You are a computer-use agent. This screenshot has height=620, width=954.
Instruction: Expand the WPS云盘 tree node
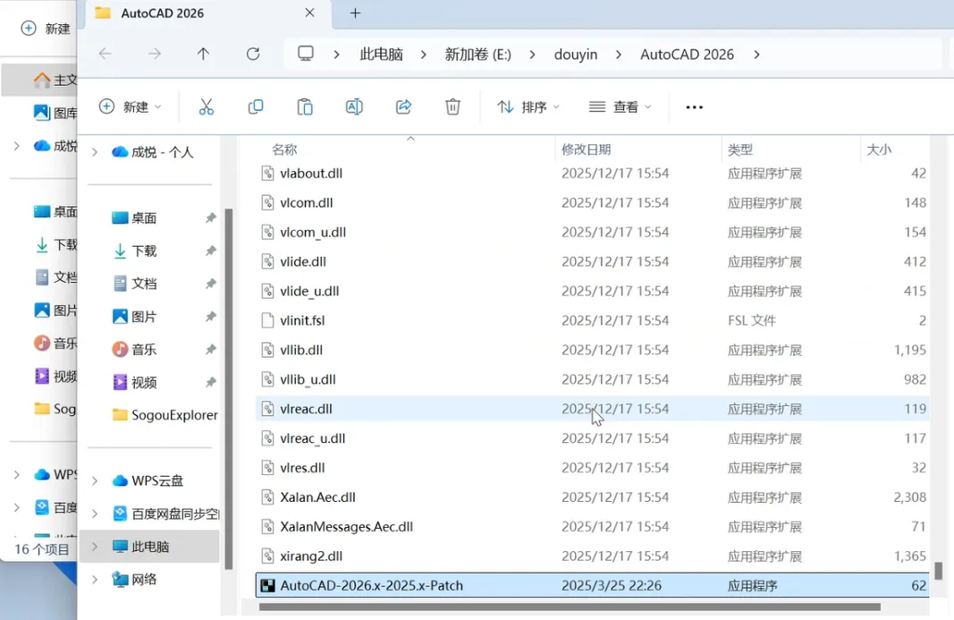point(94,481)
